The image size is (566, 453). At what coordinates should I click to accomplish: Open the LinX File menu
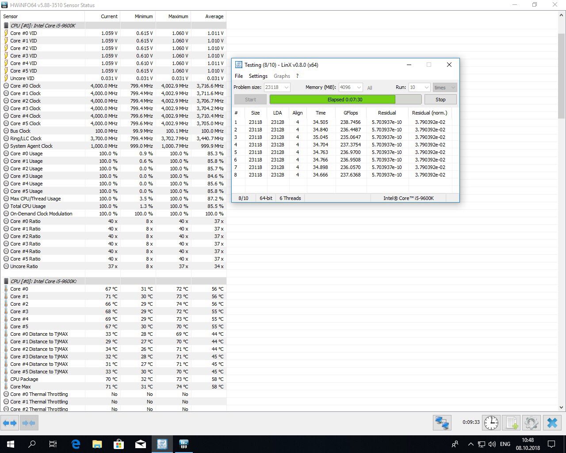239,76
